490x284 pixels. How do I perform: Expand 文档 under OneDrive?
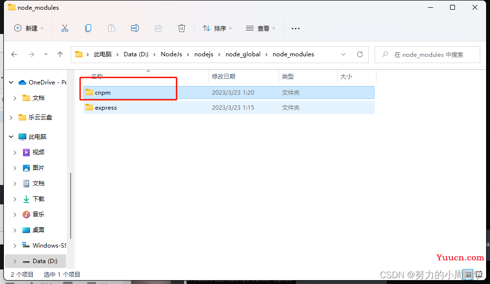tap(15, 98)
